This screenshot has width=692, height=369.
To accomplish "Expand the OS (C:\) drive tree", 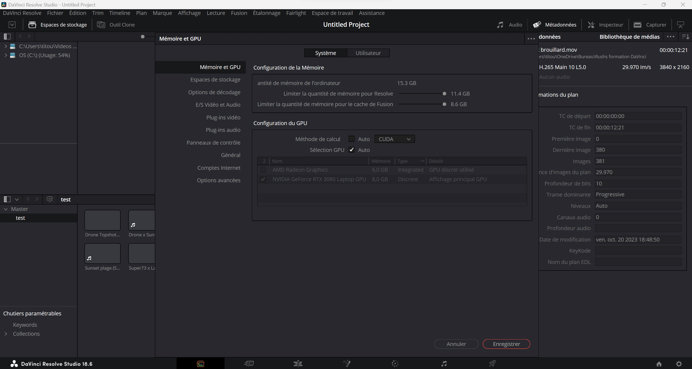I will [x=6, y=55].
